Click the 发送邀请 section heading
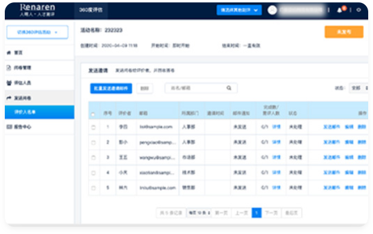 pyautogui.click(x=98, y=70)
